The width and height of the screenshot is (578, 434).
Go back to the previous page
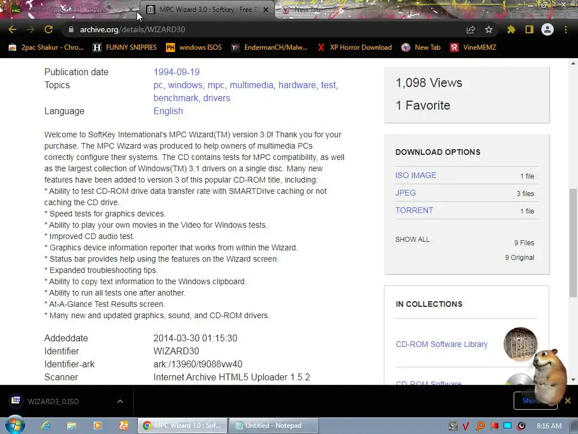(x=12, y=29)
